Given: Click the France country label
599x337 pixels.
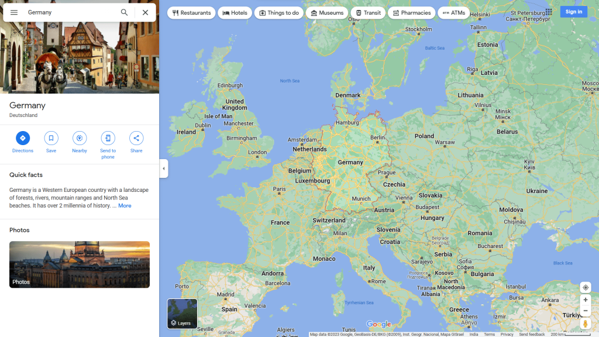Looking at the screenshot, I should 280,222.
